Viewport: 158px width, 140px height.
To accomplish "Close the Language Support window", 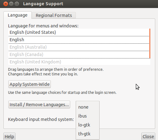I will click(6, 4).
